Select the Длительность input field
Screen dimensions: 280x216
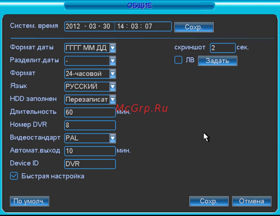pos(90,112)
